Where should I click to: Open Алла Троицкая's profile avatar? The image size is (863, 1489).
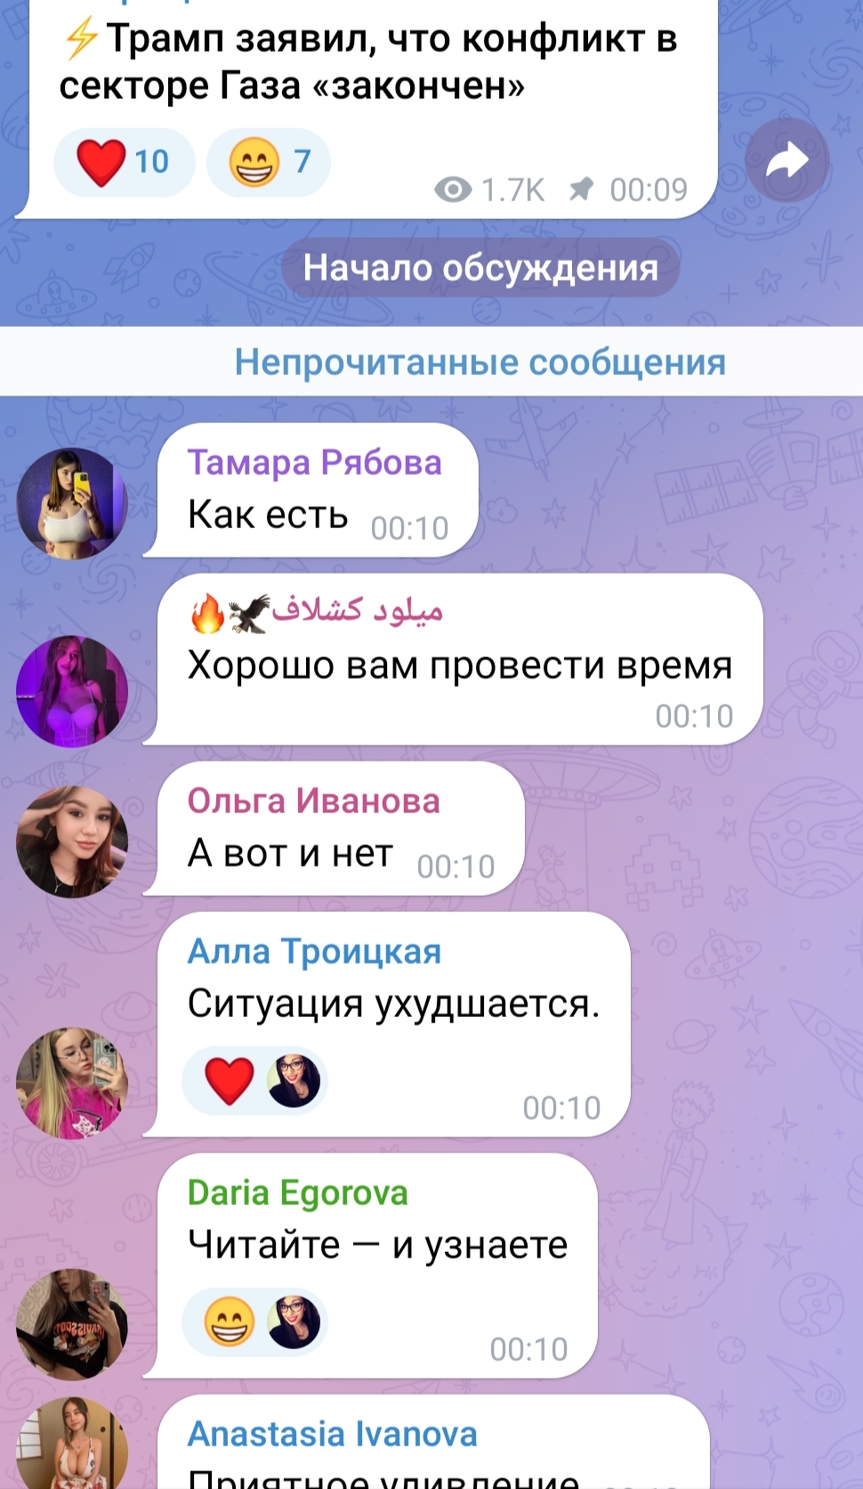click(x=72, y=1083)
